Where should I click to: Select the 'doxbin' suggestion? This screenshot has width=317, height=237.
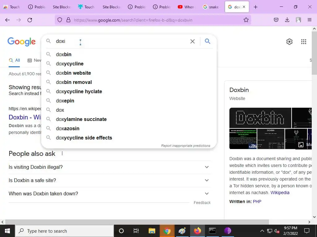pos(129,54)
